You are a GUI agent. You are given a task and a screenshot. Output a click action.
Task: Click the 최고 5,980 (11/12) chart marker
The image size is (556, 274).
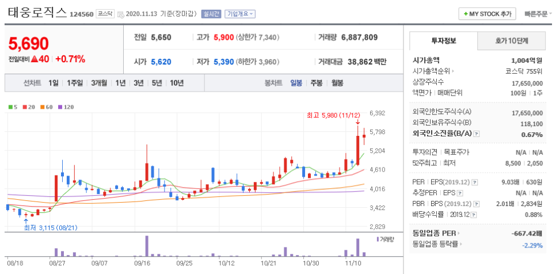coord(333,115)
